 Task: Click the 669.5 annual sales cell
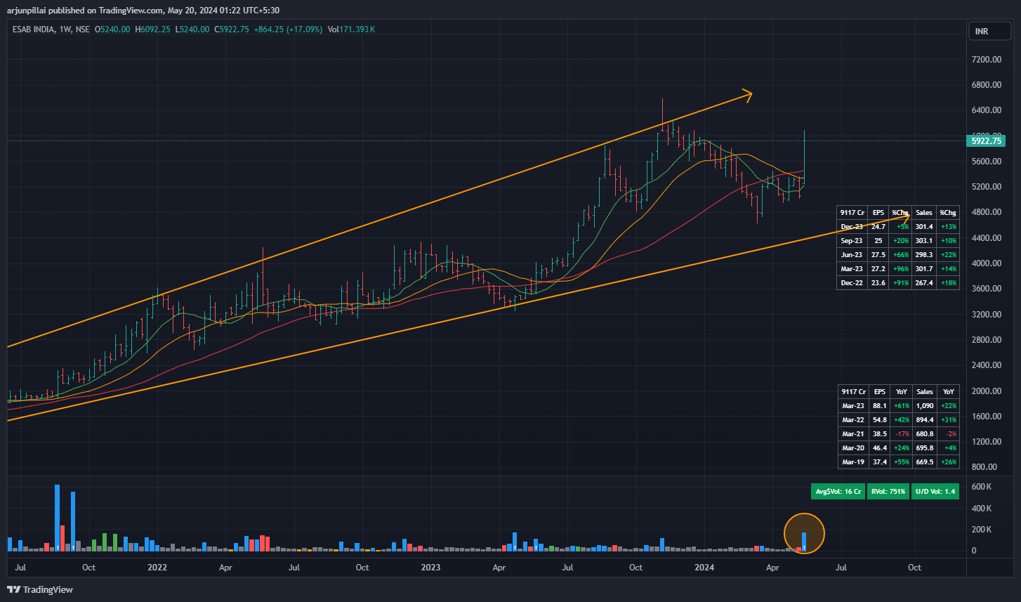pos(925,462)
